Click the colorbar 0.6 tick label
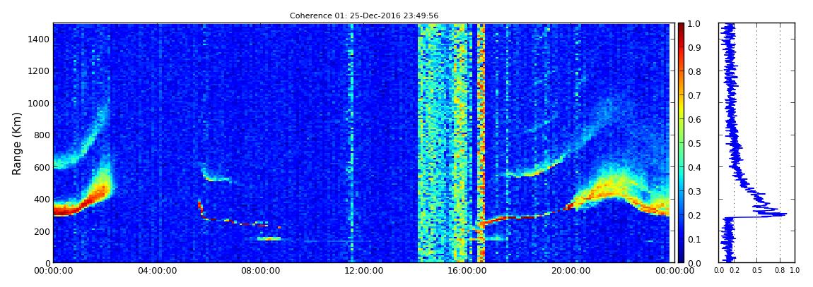This screenshot has height=287, width=813. pyautogui.click(x=694, y=119)
